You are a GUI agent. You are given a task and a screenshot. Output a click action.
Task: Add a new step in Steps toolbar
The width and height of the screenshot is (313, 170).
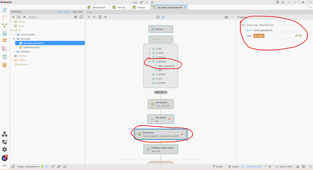click(x=94, y=17)
